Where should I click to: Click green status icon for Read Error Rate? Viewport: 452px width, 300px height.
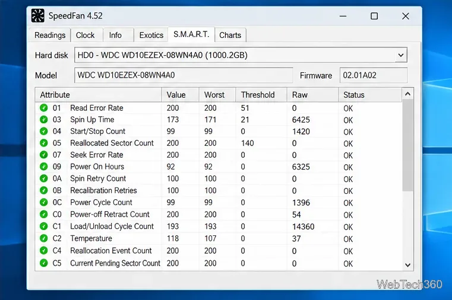click(44, 108)
